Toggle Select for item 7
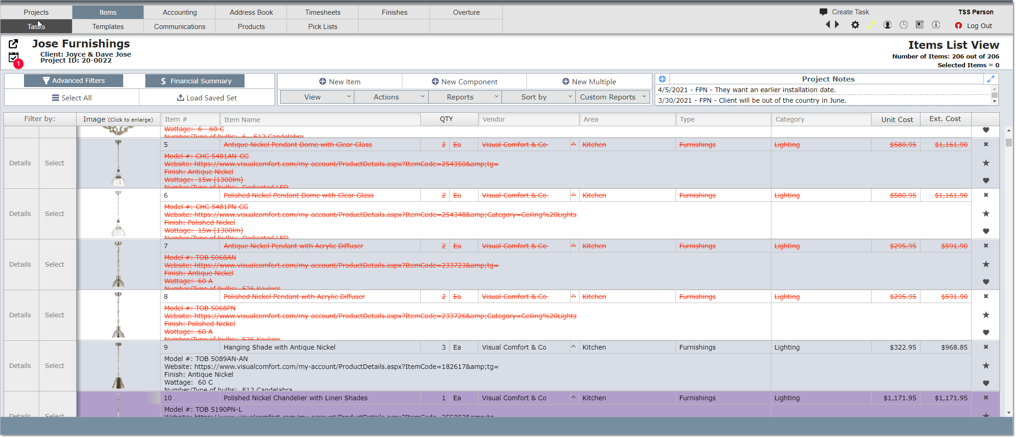 pyautogui.click(x=54, y=264)
